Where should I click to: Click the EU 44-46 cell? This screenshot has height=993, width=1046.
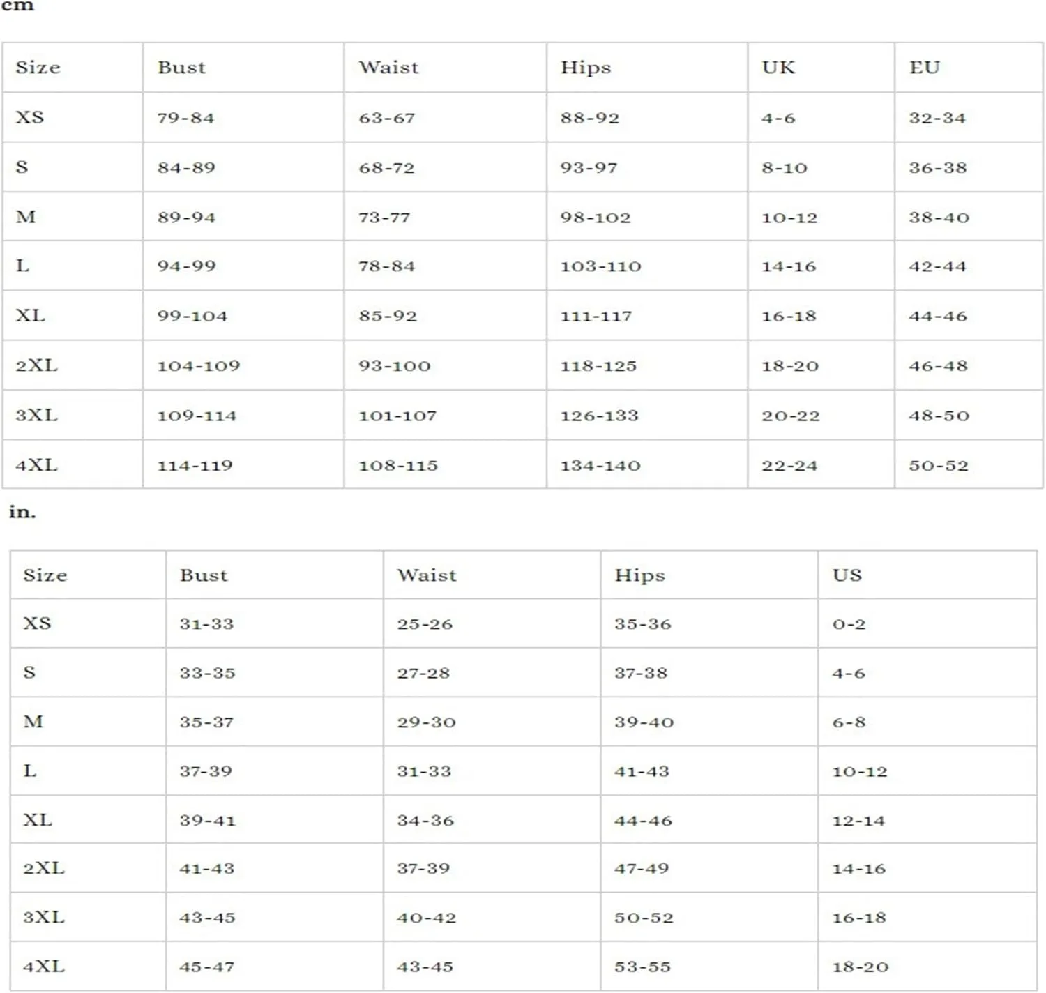pos(969,316)
